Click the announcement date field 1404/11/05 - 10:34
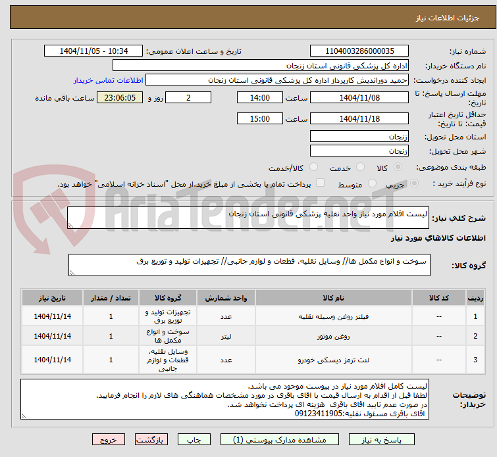Viewport: 497px width, 457px height. click(93, 51)
